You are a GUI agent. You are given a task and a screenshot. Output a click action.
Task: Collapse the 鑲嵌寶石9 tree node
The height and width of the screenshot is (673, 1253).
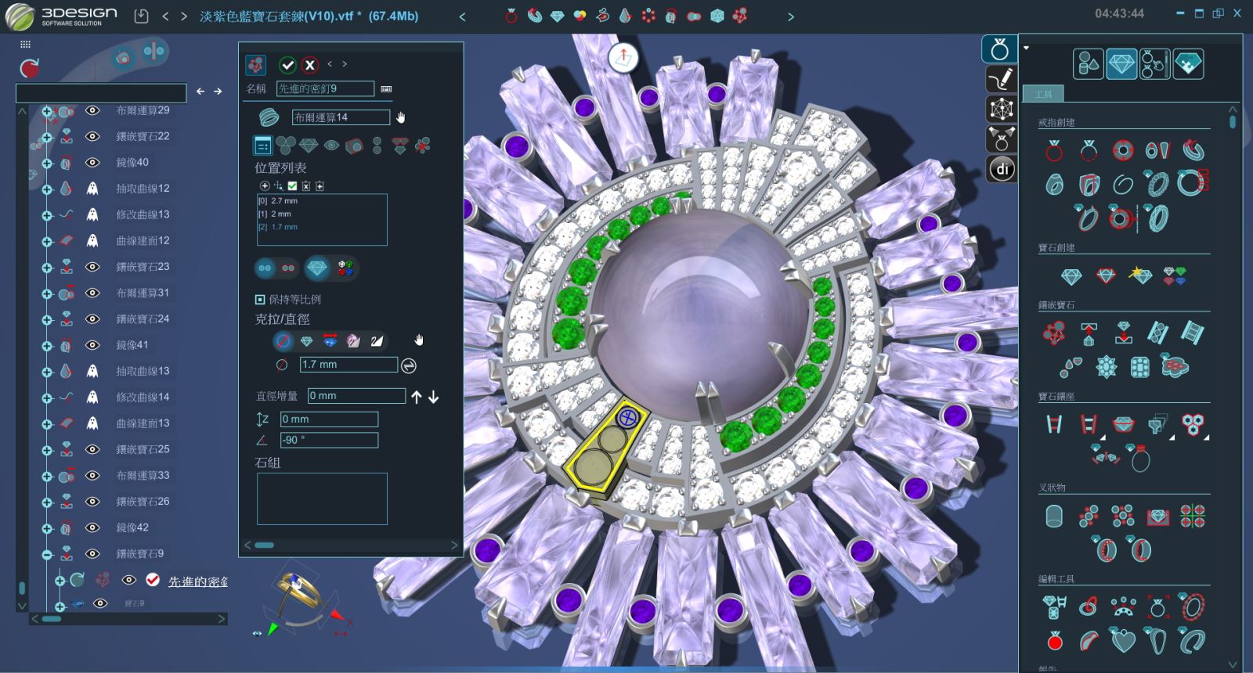pos(47,554)
